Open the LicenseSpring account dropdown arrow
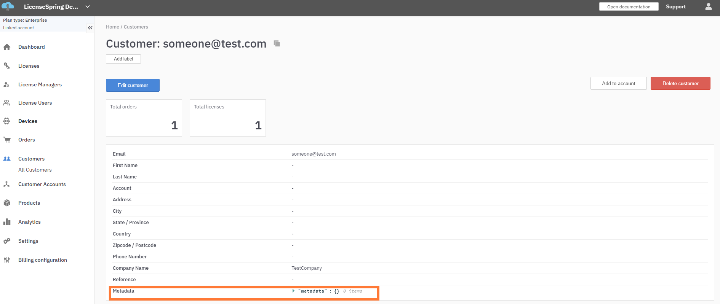The width and height of the screenshot is (720, 304). (88, 7)
